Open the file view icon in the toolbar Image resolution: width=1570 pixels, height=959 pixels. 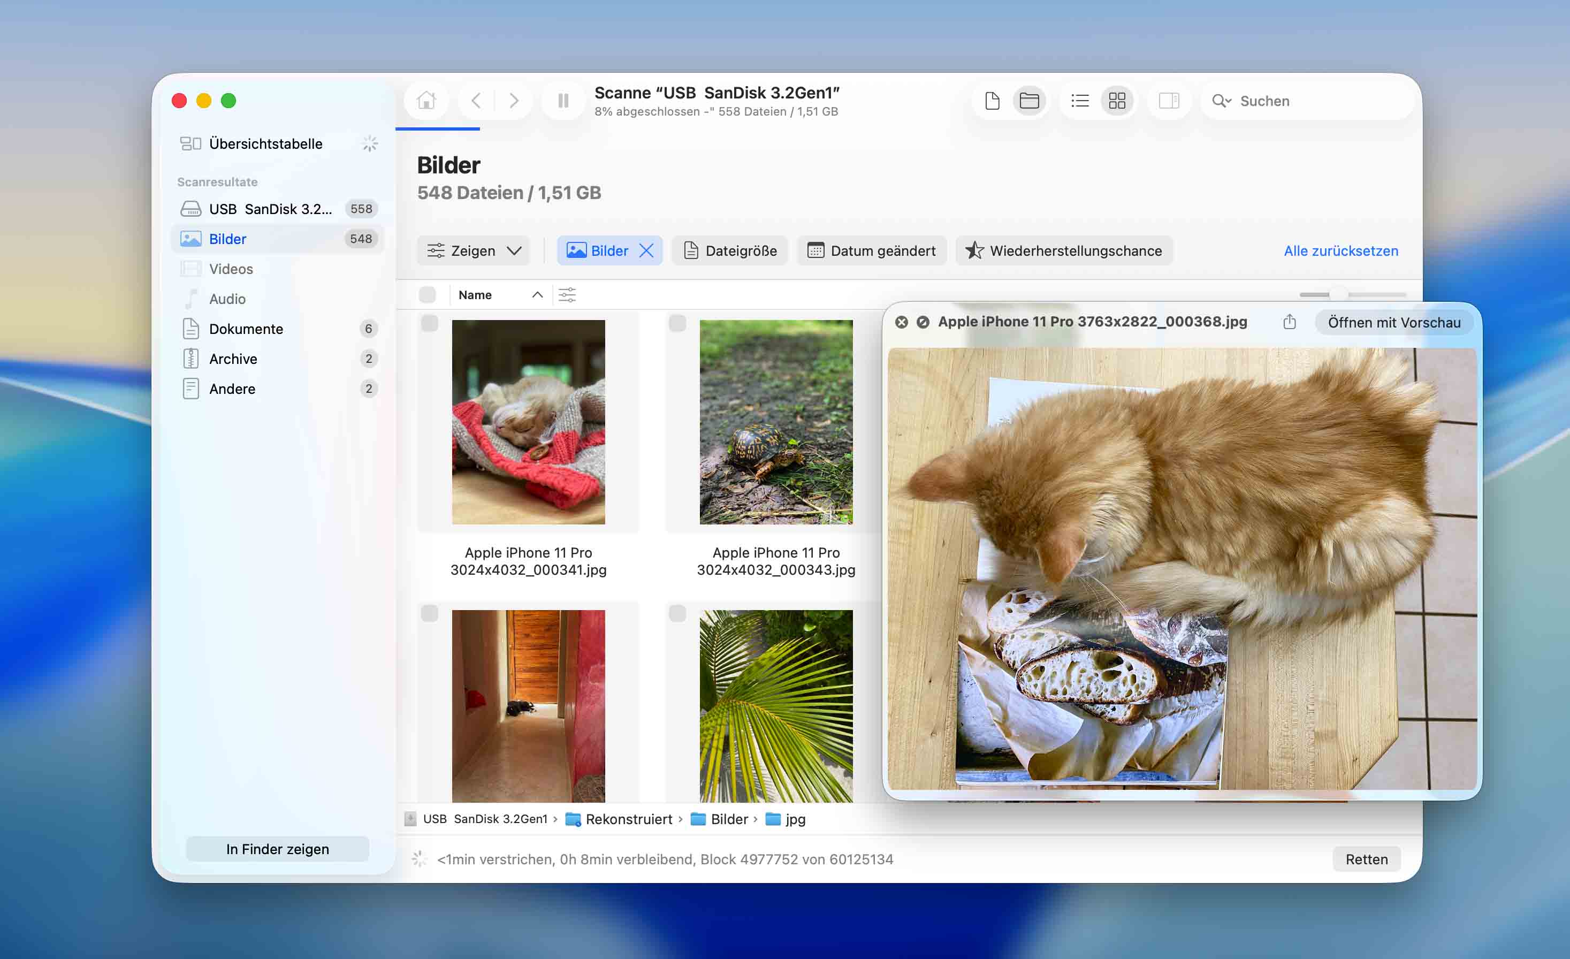(992, 100)
